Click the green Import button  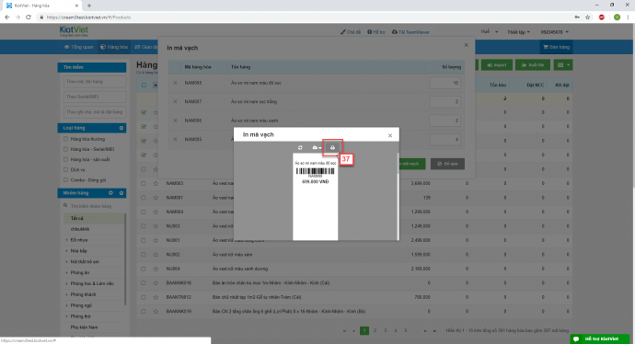pyautogui.click(x=497, y=64)
